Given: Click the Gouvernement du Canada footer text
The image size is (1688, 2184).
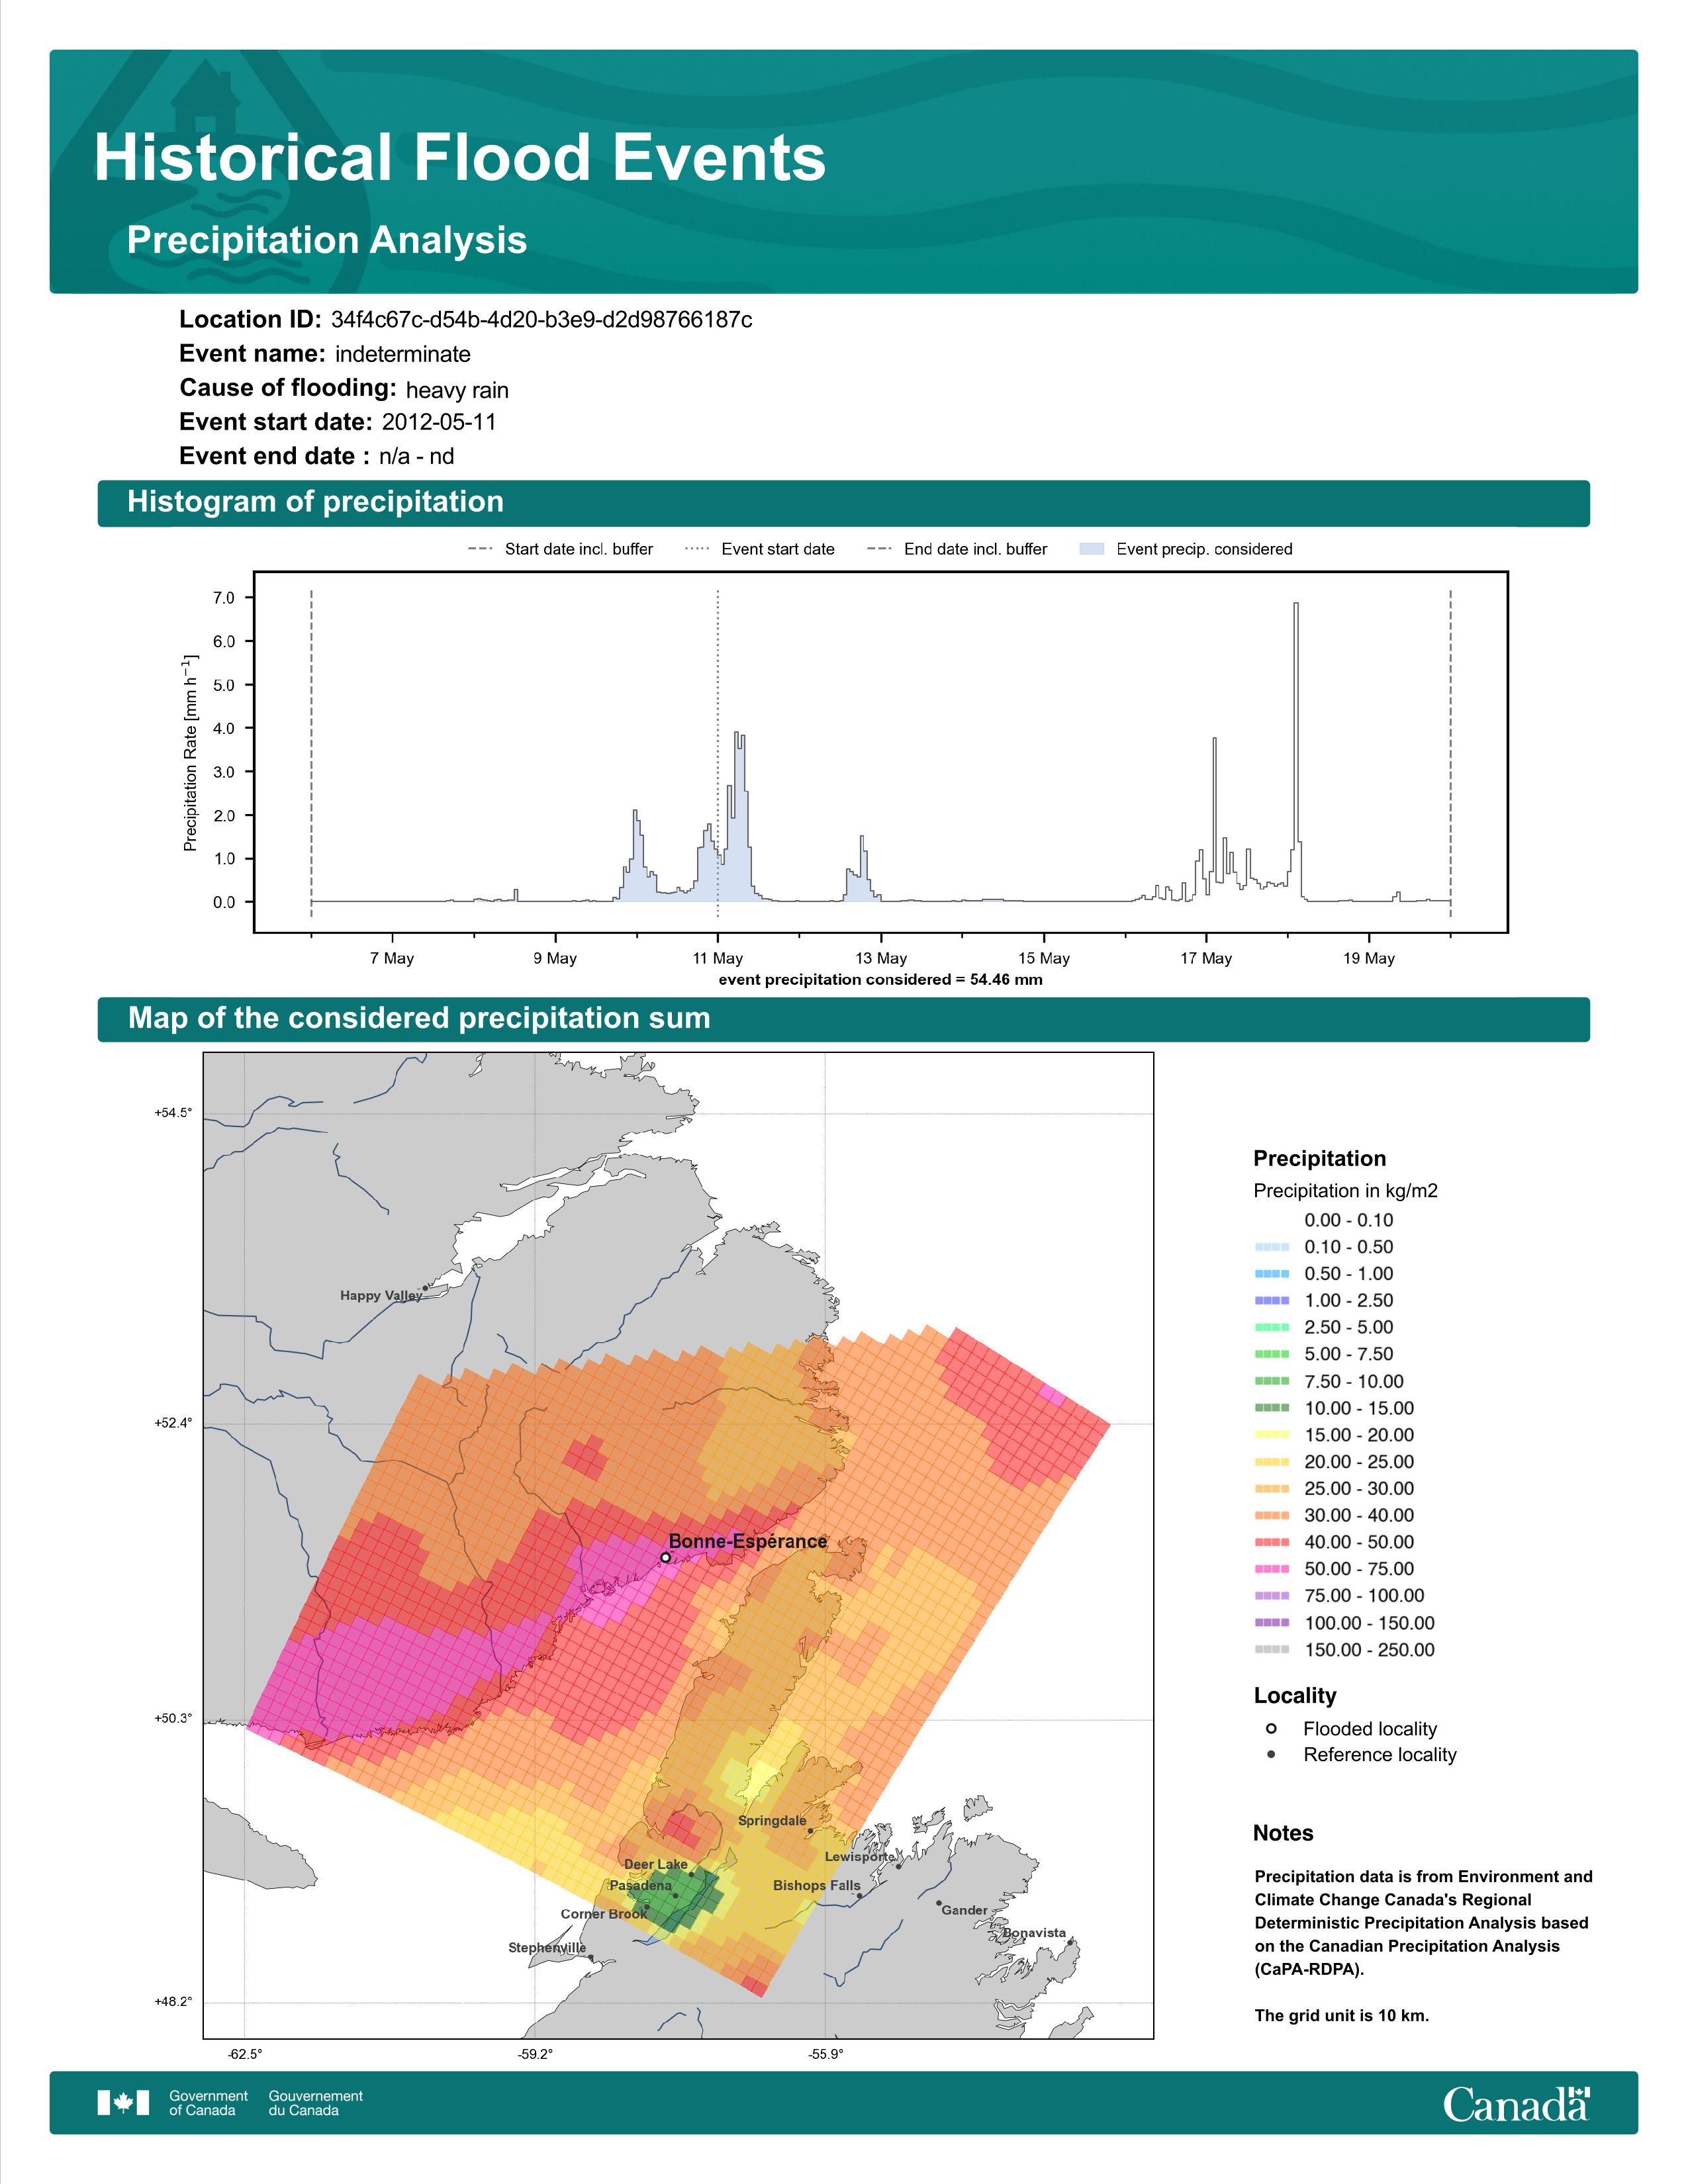Looking at the screenshot, I should pyautogui.click(x=316, y=2103).
